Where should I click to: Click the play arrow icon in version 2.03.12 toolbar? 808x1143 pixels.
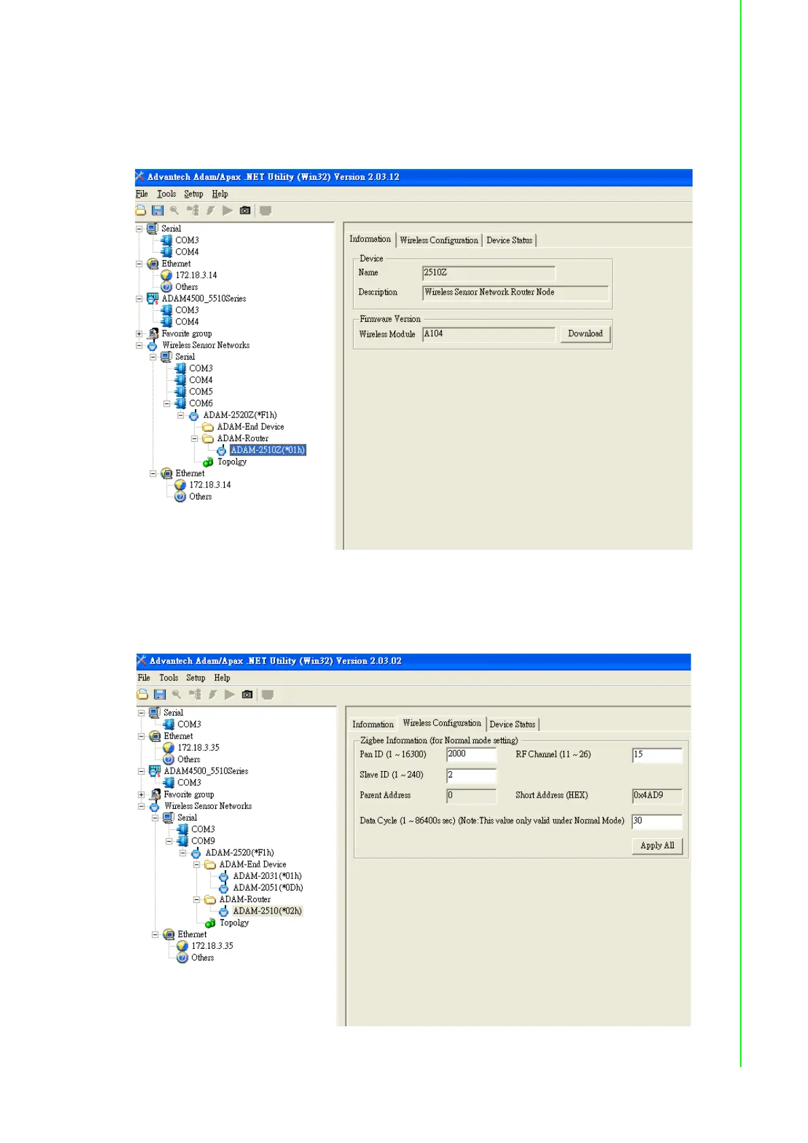[227, 210]
